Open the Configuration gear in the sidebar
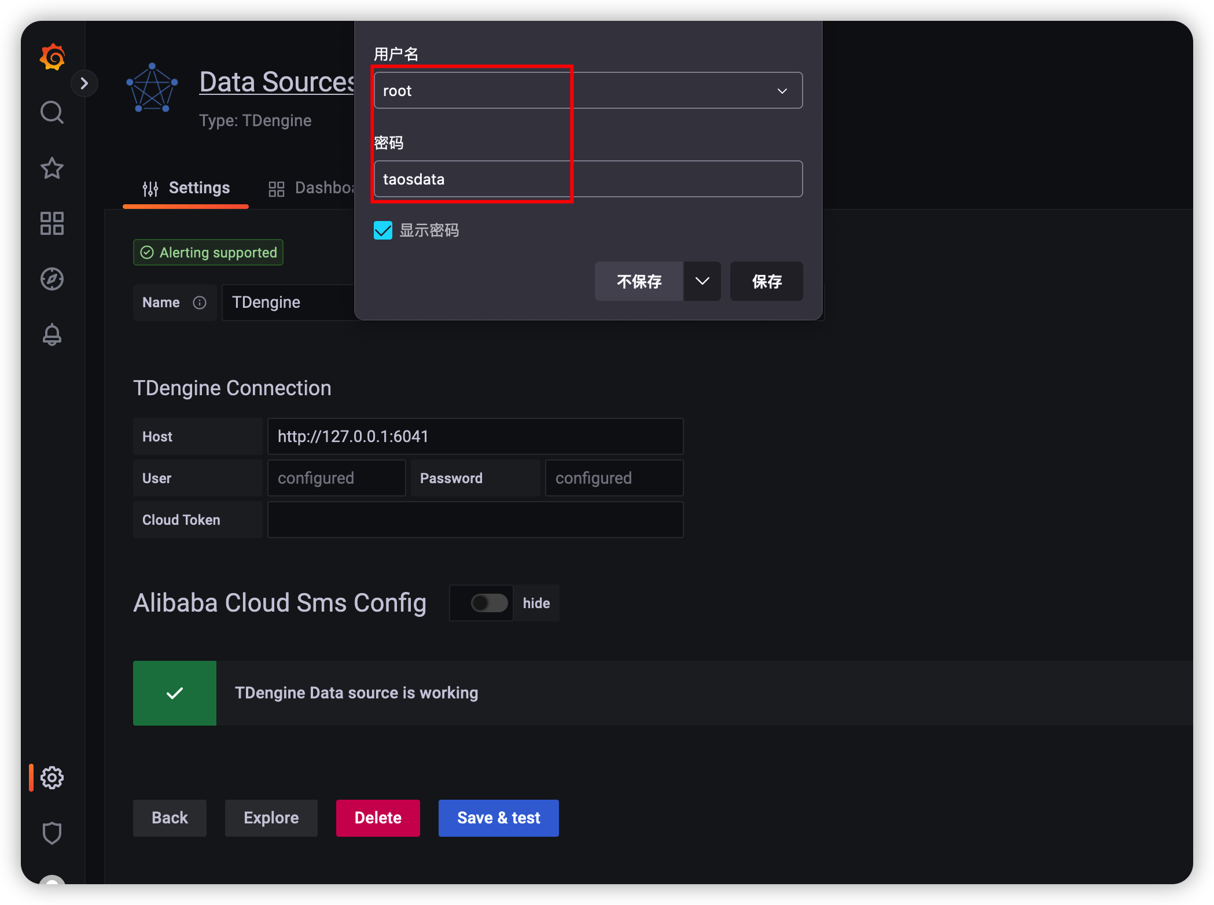 pos(53,778)
